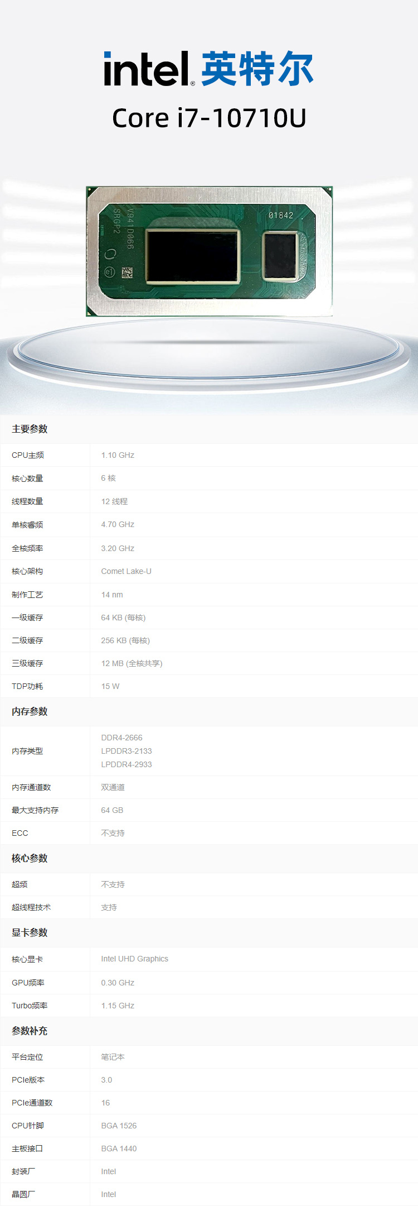Click the LPDDR3-2133 memory type
The height and width of the screenshot is (1206, 418).
[x=127, y=751]
